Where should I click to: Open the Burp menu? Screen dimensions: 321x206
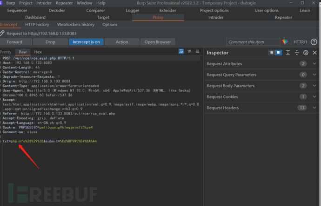tap(11, 3)
